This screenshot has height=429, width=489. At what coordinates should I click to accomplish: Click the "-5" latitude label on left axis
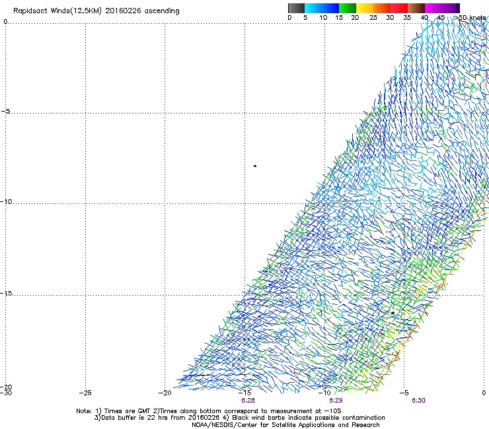point(5,112)
